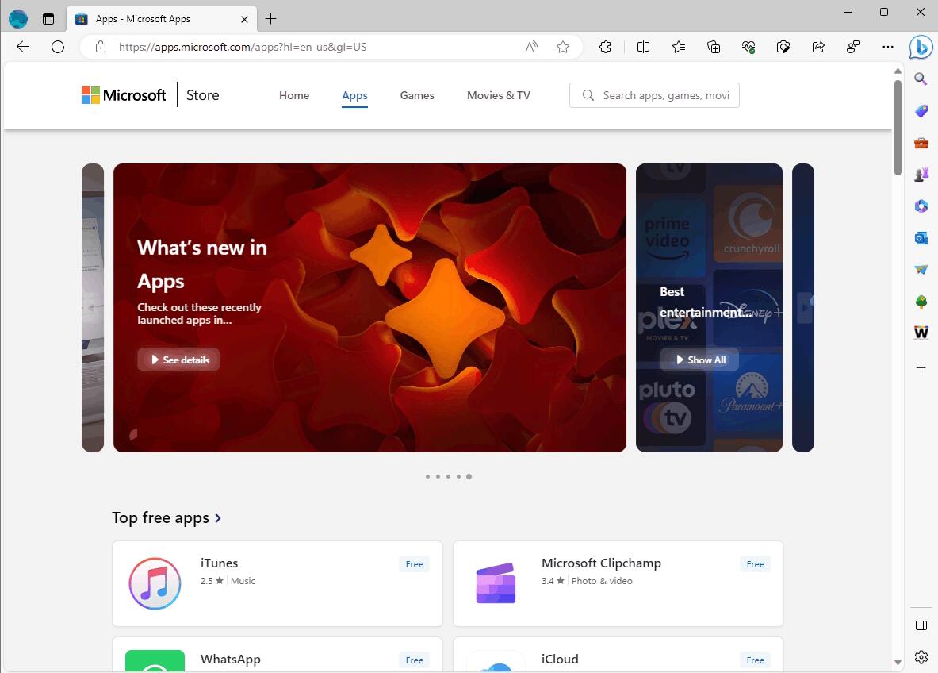Open sidebar W app icon
Viewport: 938px width, 673px height.
(x=921, y=333)
